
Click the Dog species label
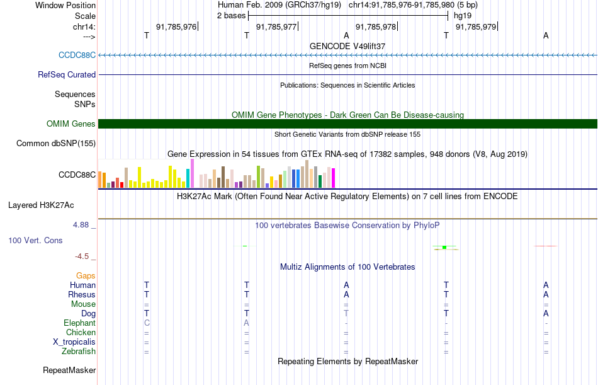pyautogui.click(x=89, y=314)
